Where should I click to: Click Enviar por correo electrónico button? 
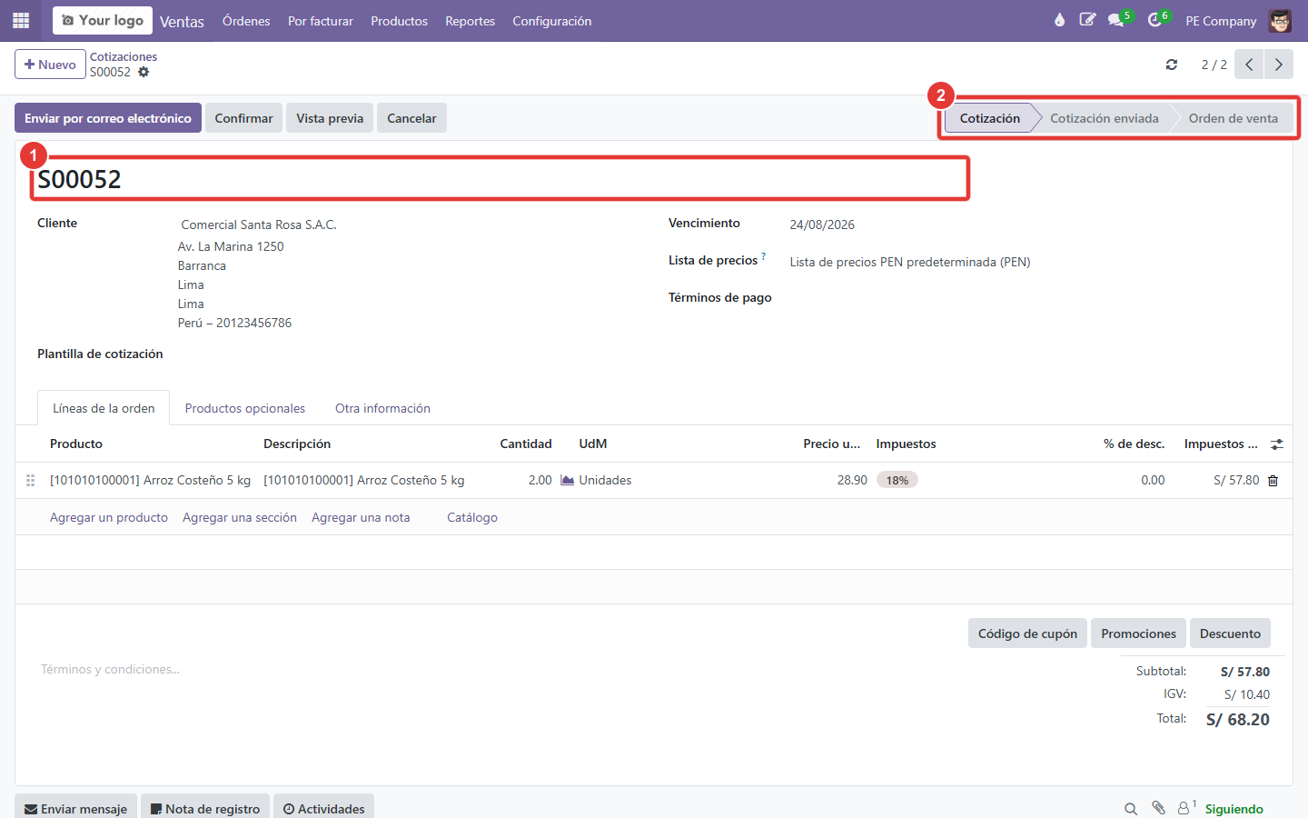[x=108, y=118]
